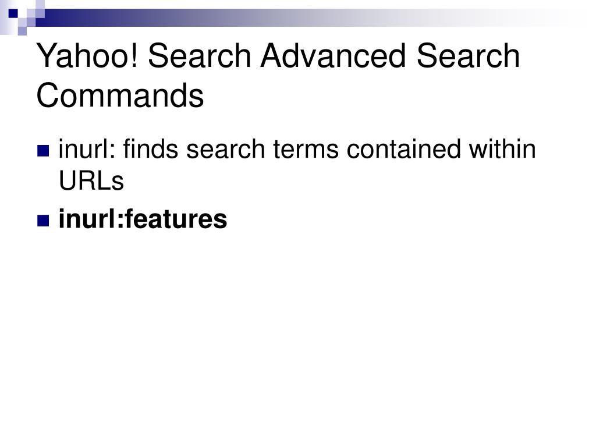Click the word 'within' in first bullet
Viewport: 596px width, 447px height.
(502, 148)
